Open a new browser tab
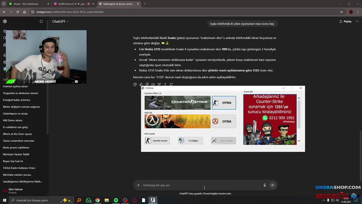 pos(145,4)
